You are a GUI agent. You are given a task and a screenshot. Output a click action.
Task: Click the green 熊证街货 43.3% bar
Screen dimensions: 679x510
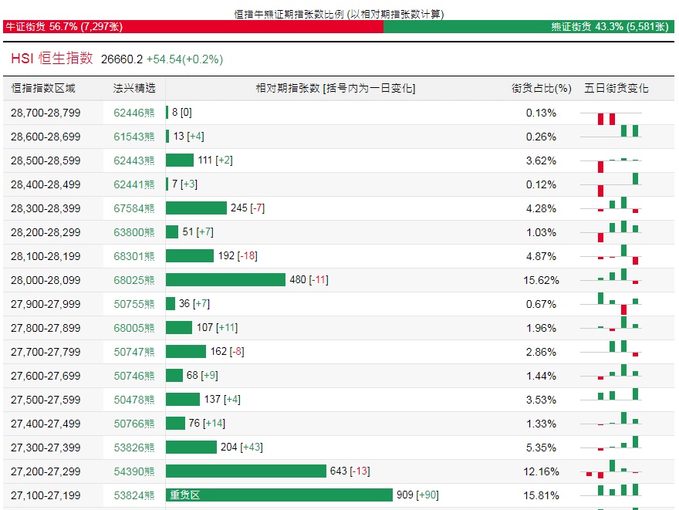(x=529, y=26)
